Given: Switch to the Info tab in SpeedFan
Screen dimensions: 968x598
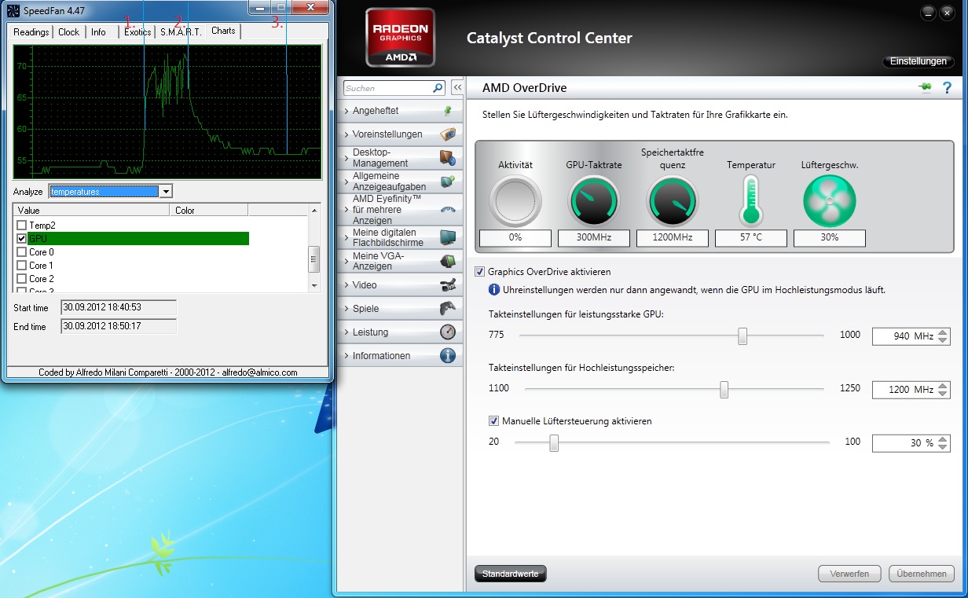Looking at the screenshot, I should coord(98,32).
